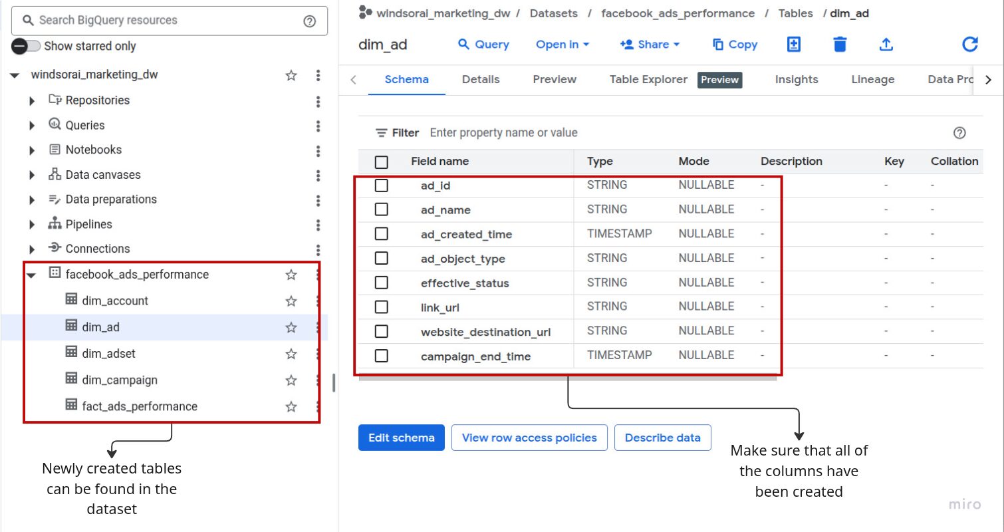Open Datasets in the breadcrumb

coord(554,13)
